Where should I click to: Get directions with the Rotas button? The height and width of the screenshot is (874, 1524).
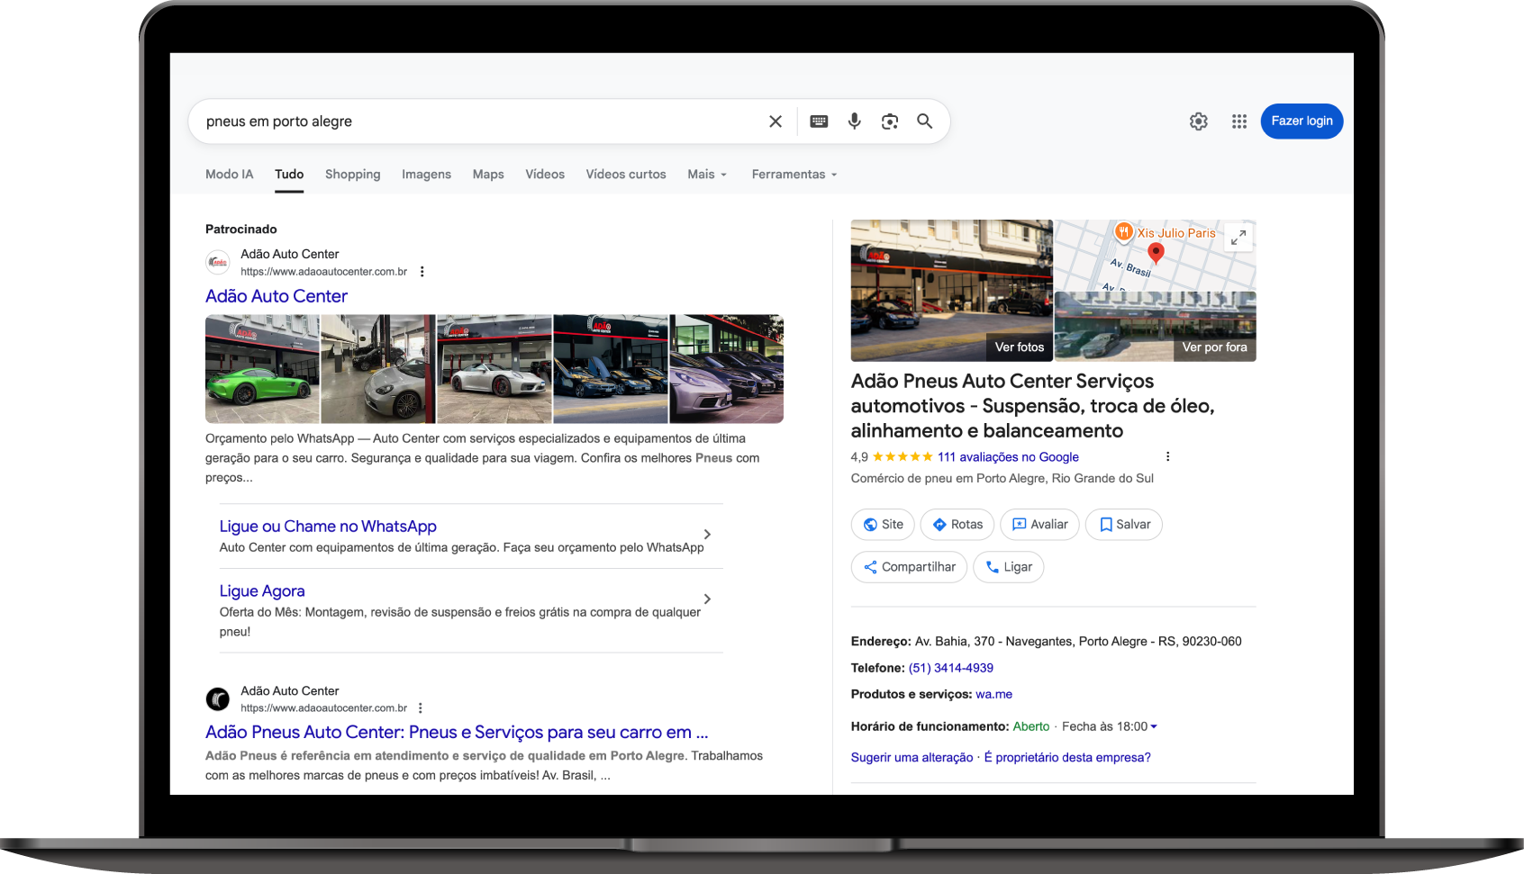pyautogui.click(x=957, y=525)
